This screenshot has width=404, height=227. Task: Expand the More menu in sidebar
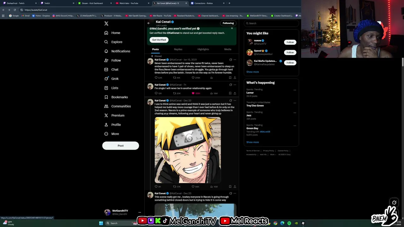tap(112, 134)
